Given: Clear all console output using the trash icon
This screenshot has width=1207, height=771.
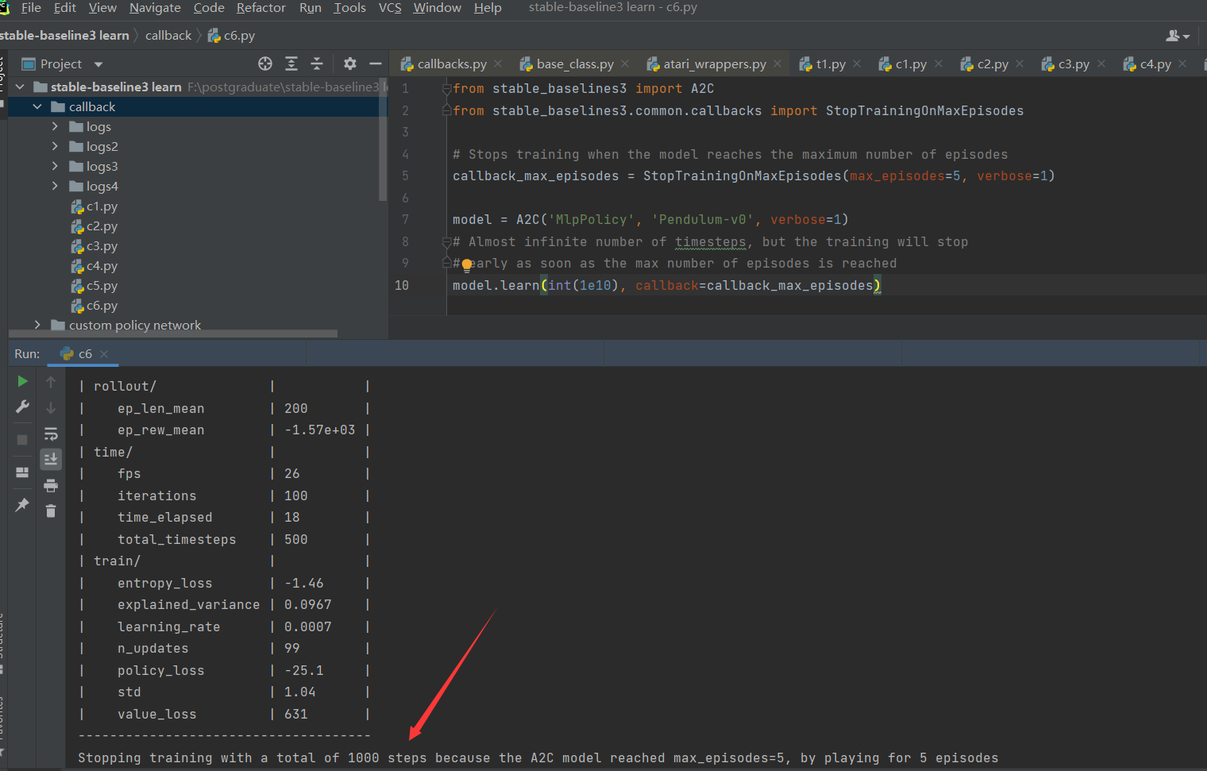Looking at the screenshot, I should coord(51,511).
